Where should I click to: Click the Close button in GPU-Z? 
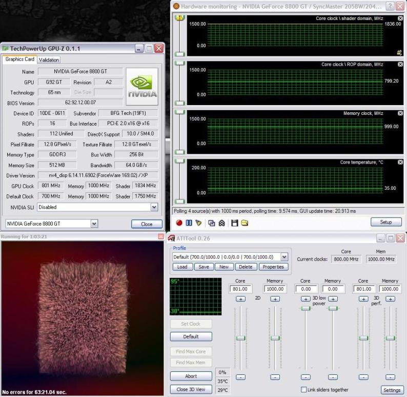point(147,224)
